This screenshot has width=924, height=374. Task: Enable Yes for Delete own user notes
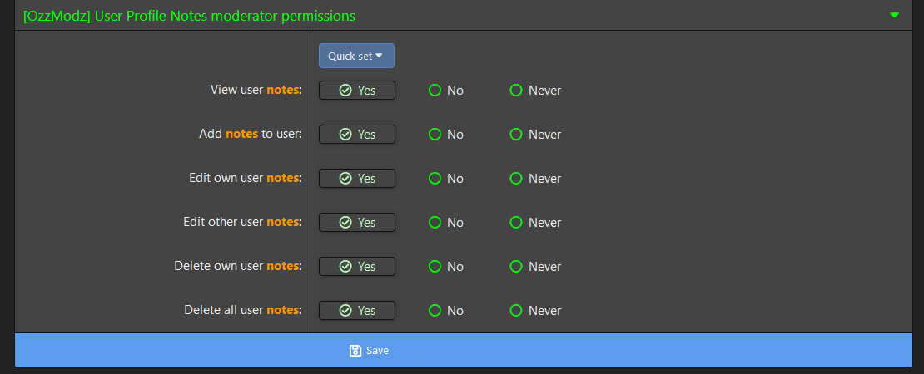click(357, 266)
